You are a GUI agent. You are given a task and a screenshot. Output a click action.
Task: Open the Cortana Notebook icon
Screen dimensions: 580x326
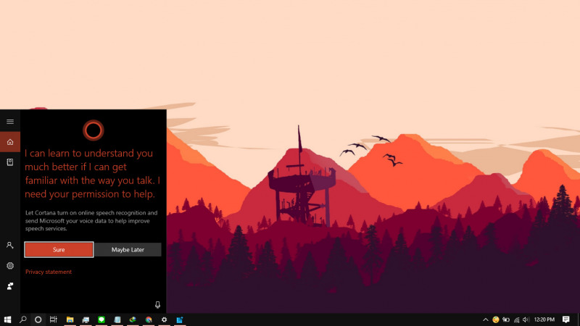tap(10, 162)
